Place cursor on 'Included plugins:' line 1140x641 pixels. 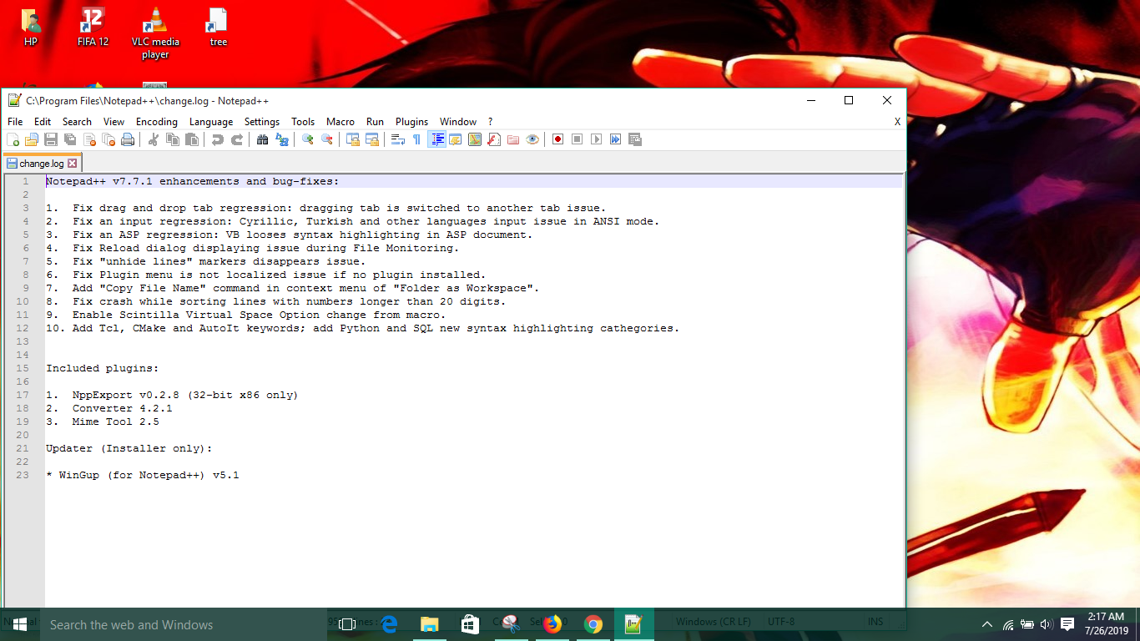(102, 368)
